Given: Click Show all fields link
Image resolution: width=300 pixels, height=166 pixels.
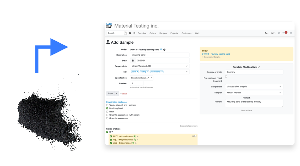Looking at the screenshot, I should (247, 111).
